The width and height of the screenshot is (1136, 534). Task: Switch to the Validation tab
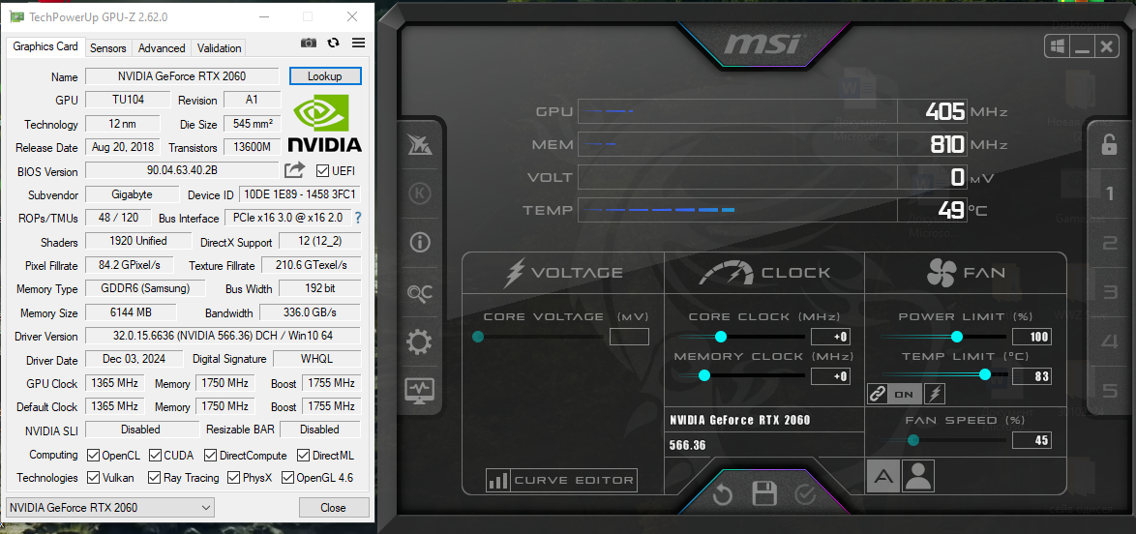219,47
